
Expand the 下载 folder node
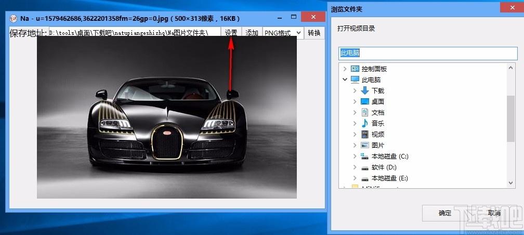pyautogui.click(x=355, y=90)
